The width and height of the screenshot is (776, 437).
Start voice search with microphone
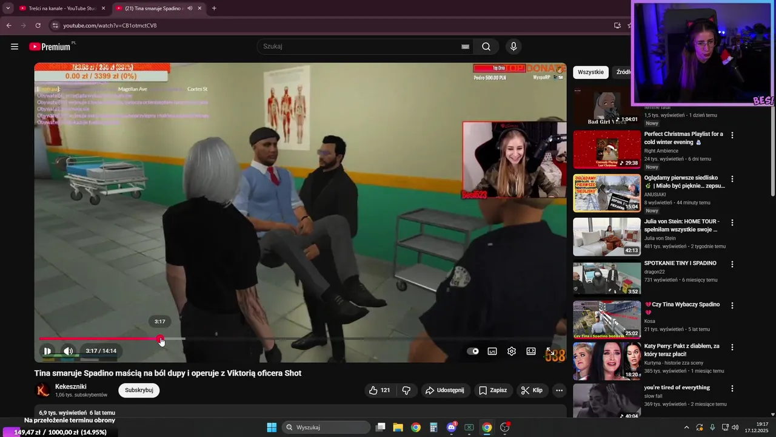pos(513,47)
